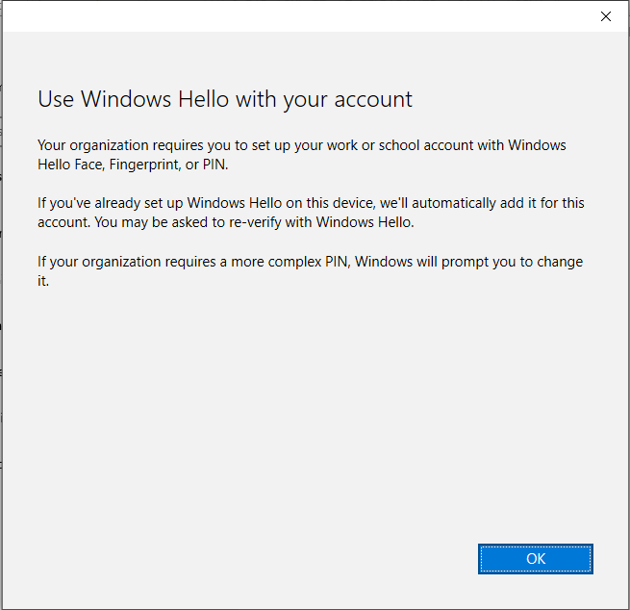Confirm the dialog with the OK button

click(x=535, y=559)
